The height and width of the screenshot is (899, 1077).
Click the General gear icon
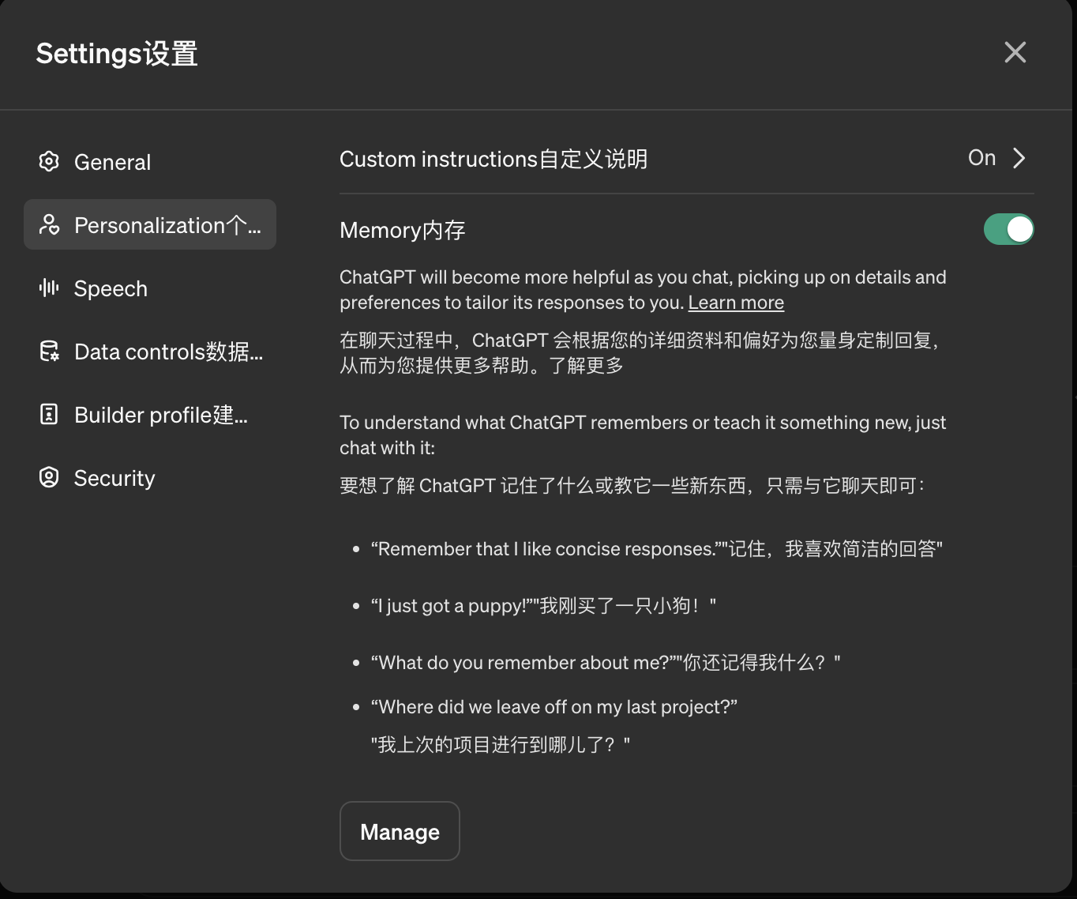[49, 161]
